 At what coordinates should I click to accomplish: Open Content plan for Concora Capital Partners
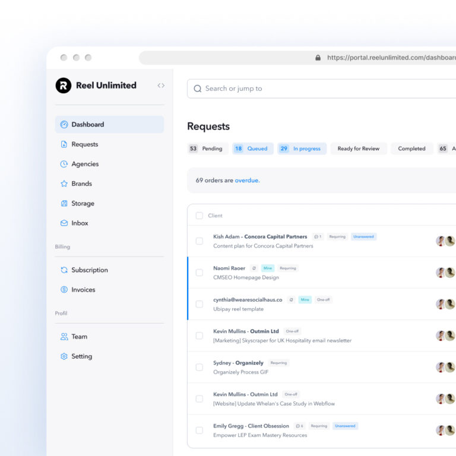click(263, 246)
